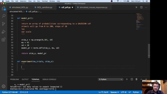Open the Code application menu
This screenshot has height=94, width=167.
8,1
